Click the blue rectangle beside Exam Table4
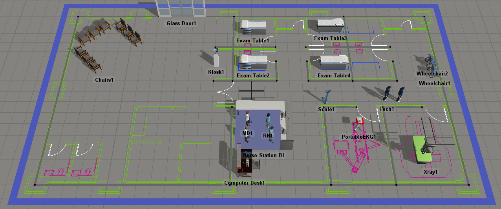This screenshot has height=209, width=501. point(366,66)
